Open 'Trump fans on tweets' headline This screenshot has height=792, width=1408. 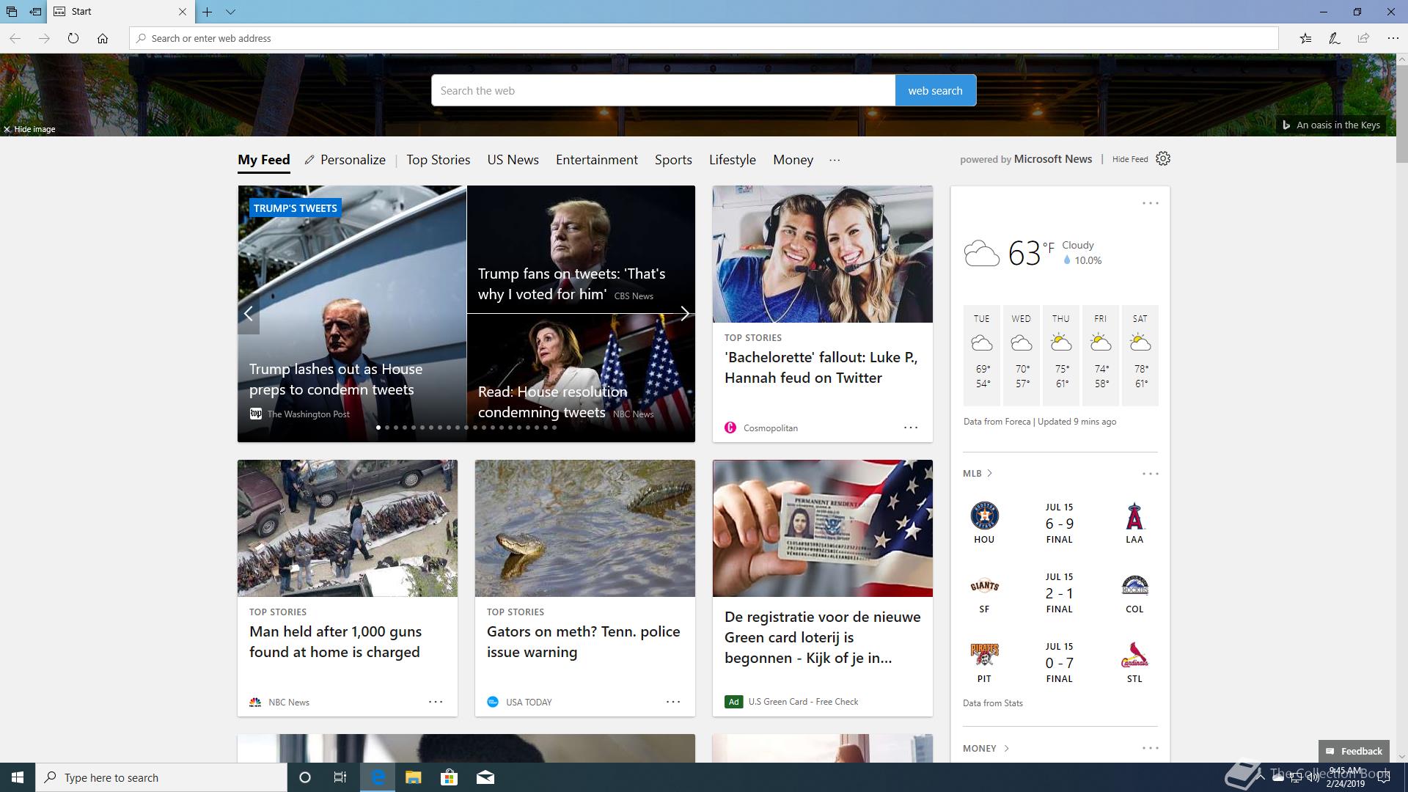click(x=572, y=284)
